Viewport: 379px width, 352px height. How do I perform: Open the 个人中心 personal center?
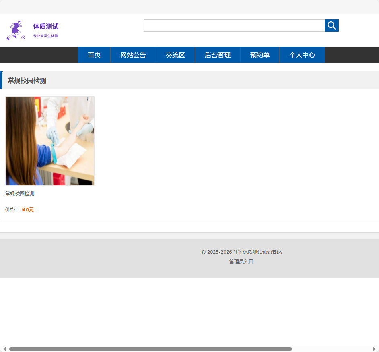[x=302, y=55]
